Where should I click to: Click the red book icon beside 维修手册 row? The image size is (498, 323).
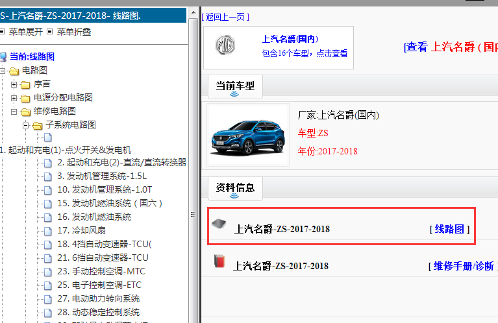[219, 261]
